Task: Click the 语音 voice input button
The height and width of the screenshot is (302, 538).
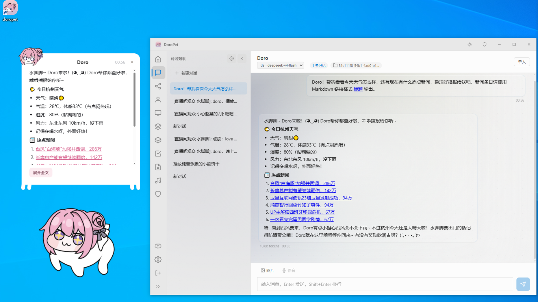Action: (289, 270)
